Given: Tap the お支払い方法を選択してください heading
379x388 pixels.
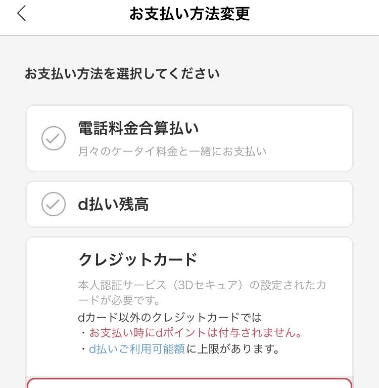Looking at the screenshot, I should (122, 73).
